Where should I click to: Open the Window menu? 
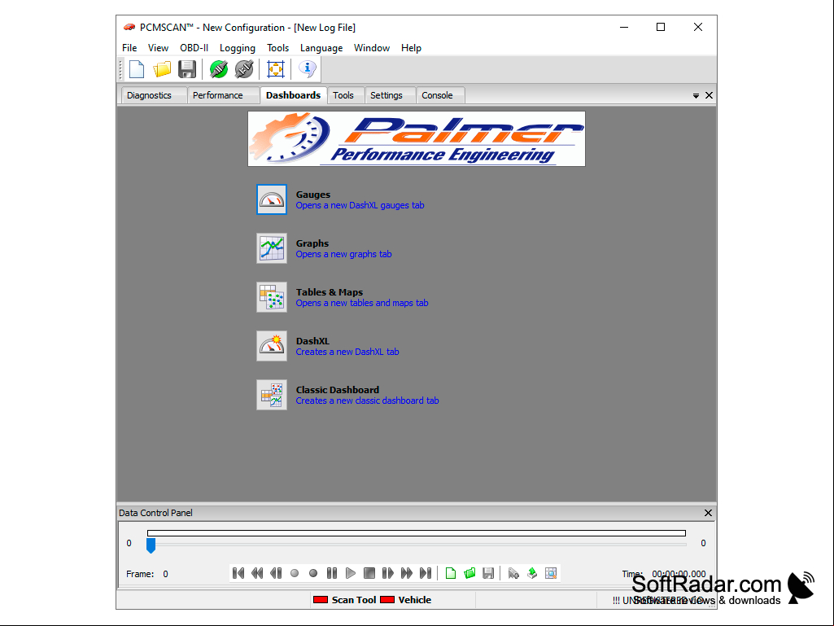pyautogui.click(x=372, y=48)
